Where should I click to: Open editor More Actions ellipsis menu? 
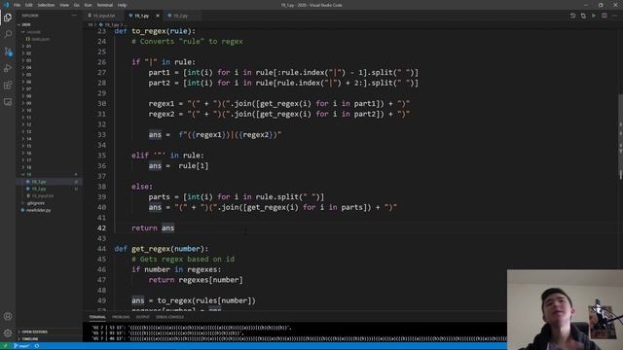[614, 16]
